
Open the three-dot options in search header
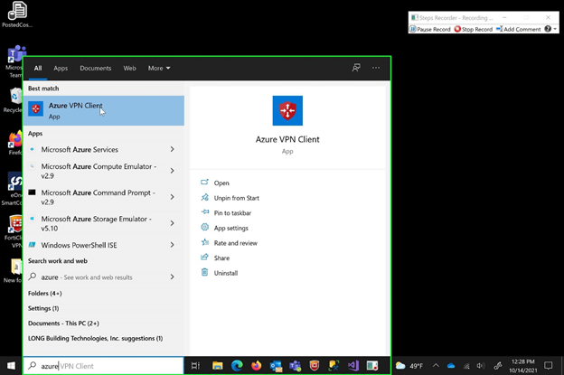pos(376,68)
